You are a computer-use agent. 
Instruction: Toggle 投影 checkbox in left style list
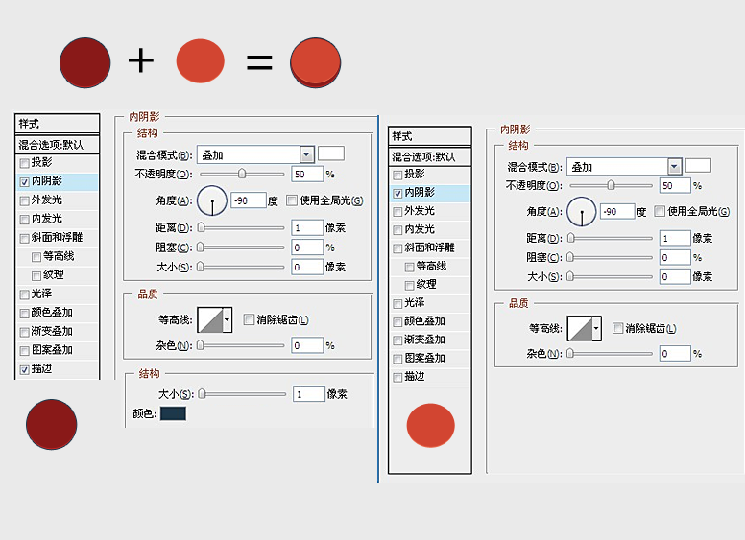tap(24, 164)
